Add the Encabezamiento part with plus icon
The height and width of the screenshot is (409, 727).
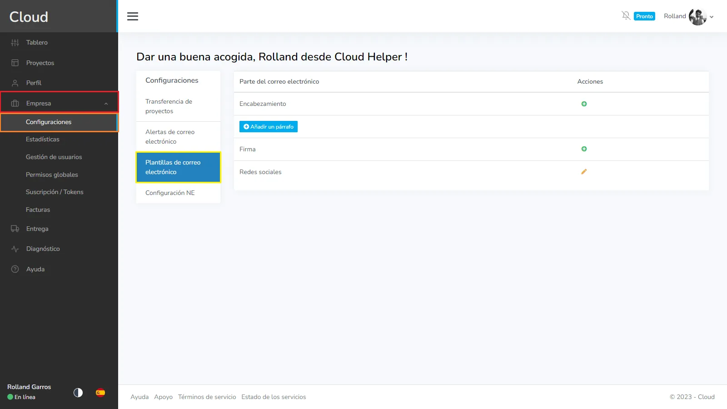coord(584,104)
